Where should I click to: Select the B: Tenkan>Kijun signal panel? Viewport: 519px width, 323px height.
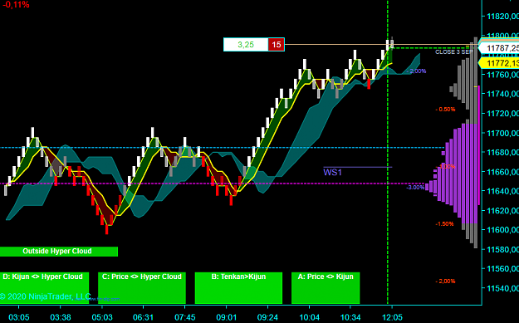pos(238,288)
